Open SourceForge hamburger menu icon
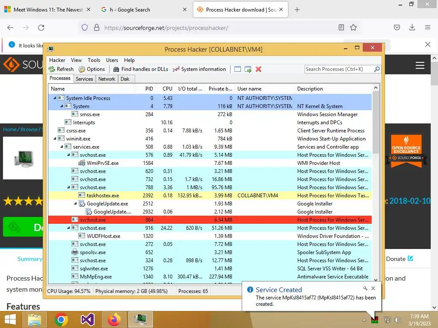 click(x=420, y=65)
